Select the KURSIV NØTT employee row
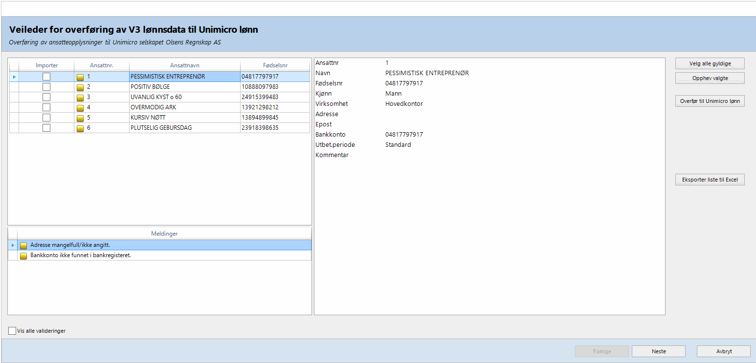The width and height of the screenshot is (756, 363). tap(184, 118)
